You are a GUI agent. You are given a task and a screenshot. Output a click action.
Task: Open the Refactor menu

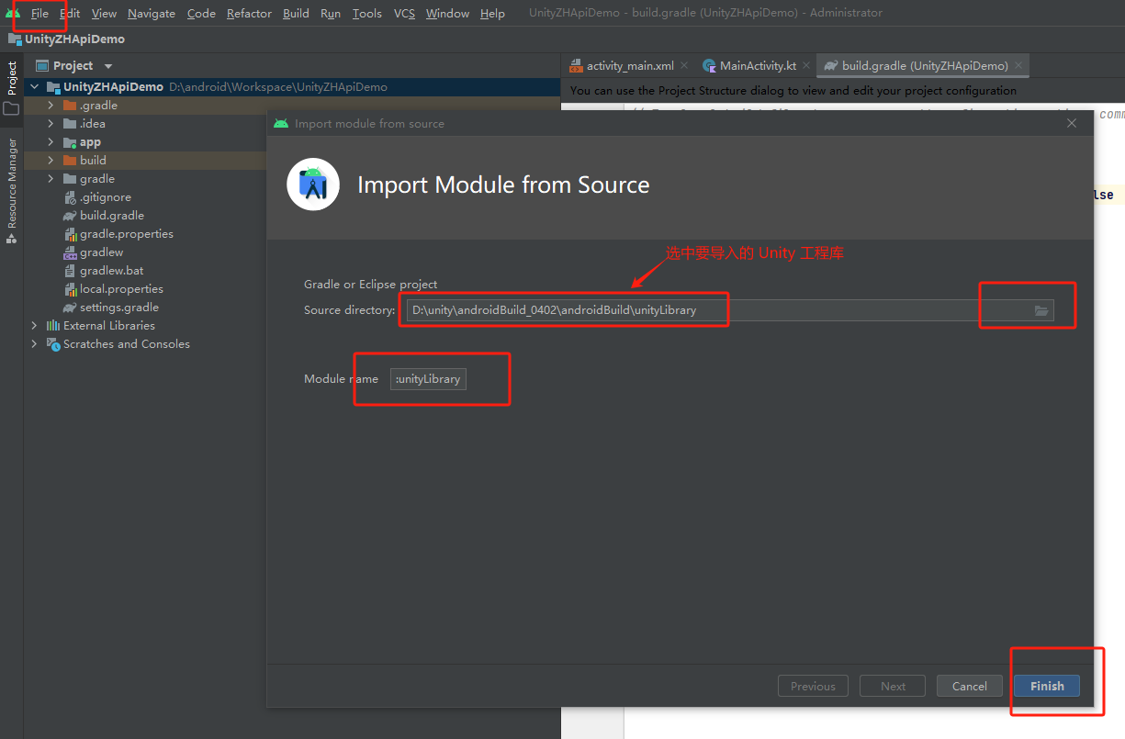(249, 13)
